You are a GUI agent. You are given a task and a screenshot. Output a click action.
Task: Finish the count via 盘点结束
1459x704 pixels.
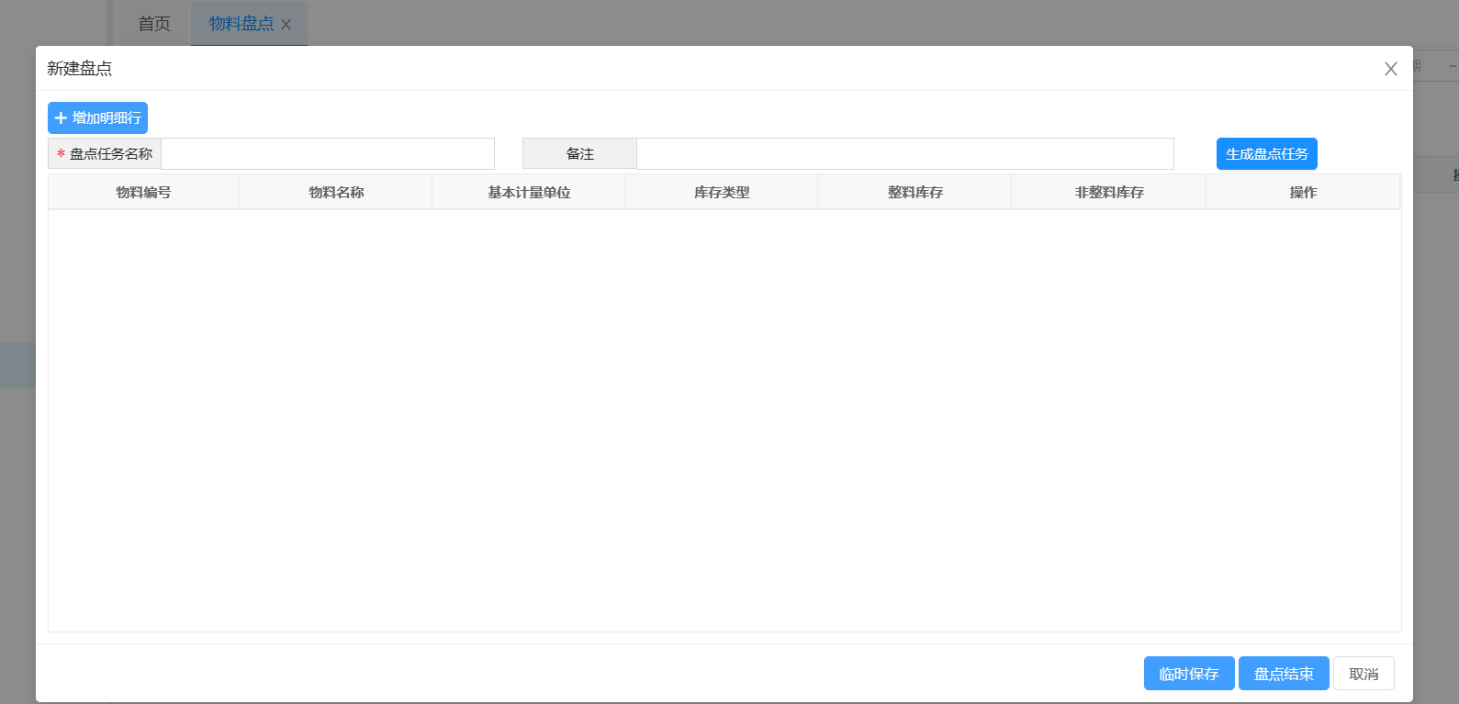pos(1284,674)
